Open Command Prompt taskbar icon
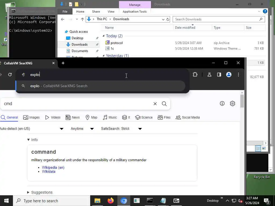 point(150,201)
